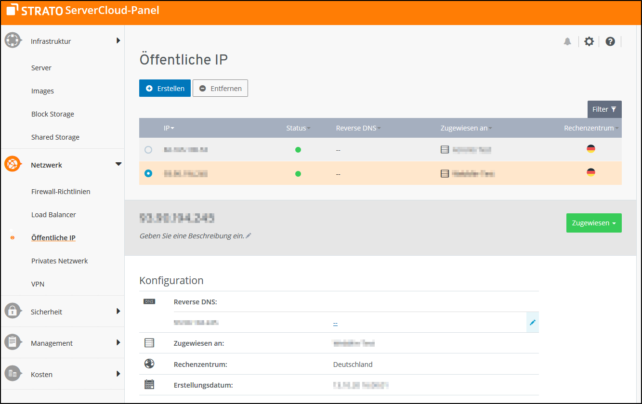This screenshot has height=404, width=642.
Task: Click the Sicherheit padlock icon
Action: tap(13, 311)
